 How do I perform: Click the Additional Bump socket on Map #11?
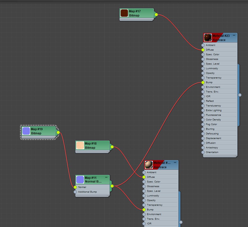(x=75, y=192)
